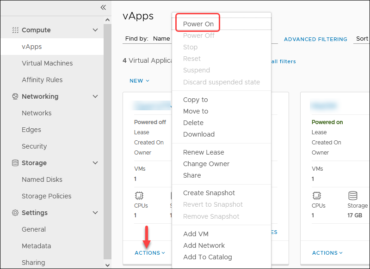Screen dimensions: 370x269
Task: Click the Compute grid icon
Action: point(15,30)
